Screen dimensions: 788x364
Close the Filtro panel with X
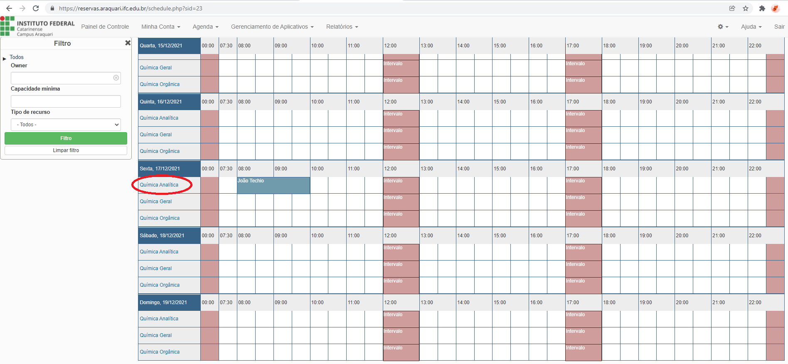[x=128, y=43]
